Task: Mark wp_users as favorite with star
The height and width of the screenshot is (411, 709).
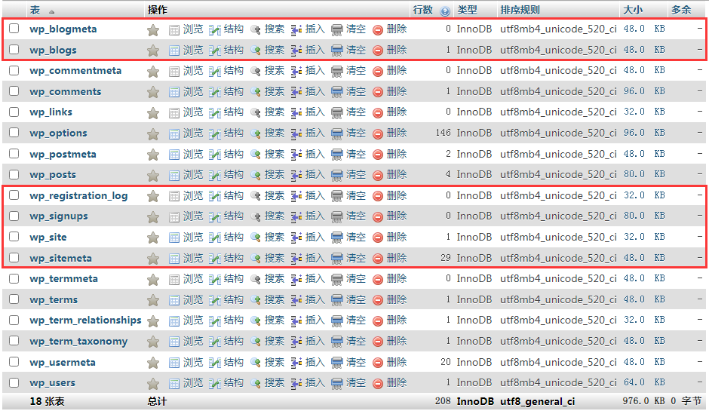Action: click(x=153, y=383)
